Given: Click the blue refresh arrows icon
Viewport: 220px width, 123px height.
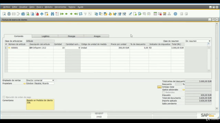Looking at the screenshot, I should 80,14.
